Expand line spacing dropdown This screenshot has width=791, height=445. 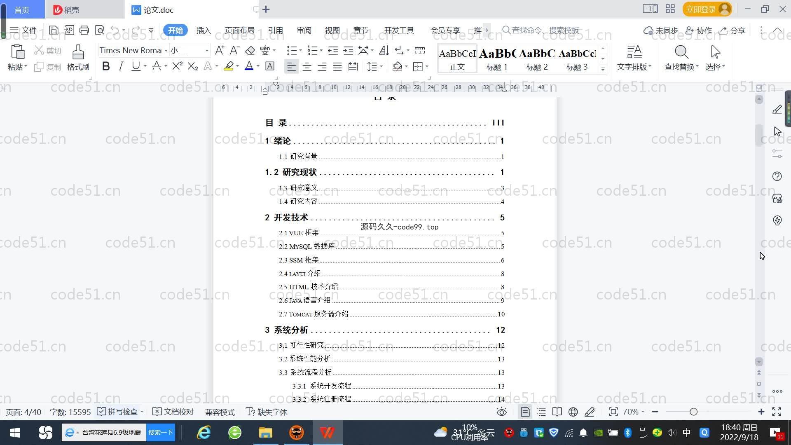tap(381, 66)
